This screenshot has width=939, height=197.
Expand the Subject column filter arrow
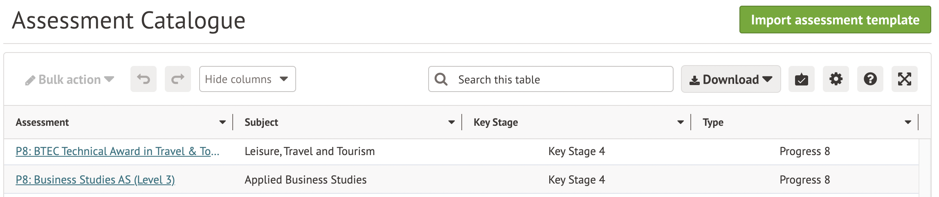(x=451, y=122)
